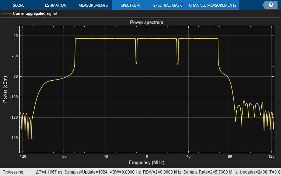281x176 pixels.
Task: Click the Samples/Update=1024 status entry
Action: [x=86, y=172]
